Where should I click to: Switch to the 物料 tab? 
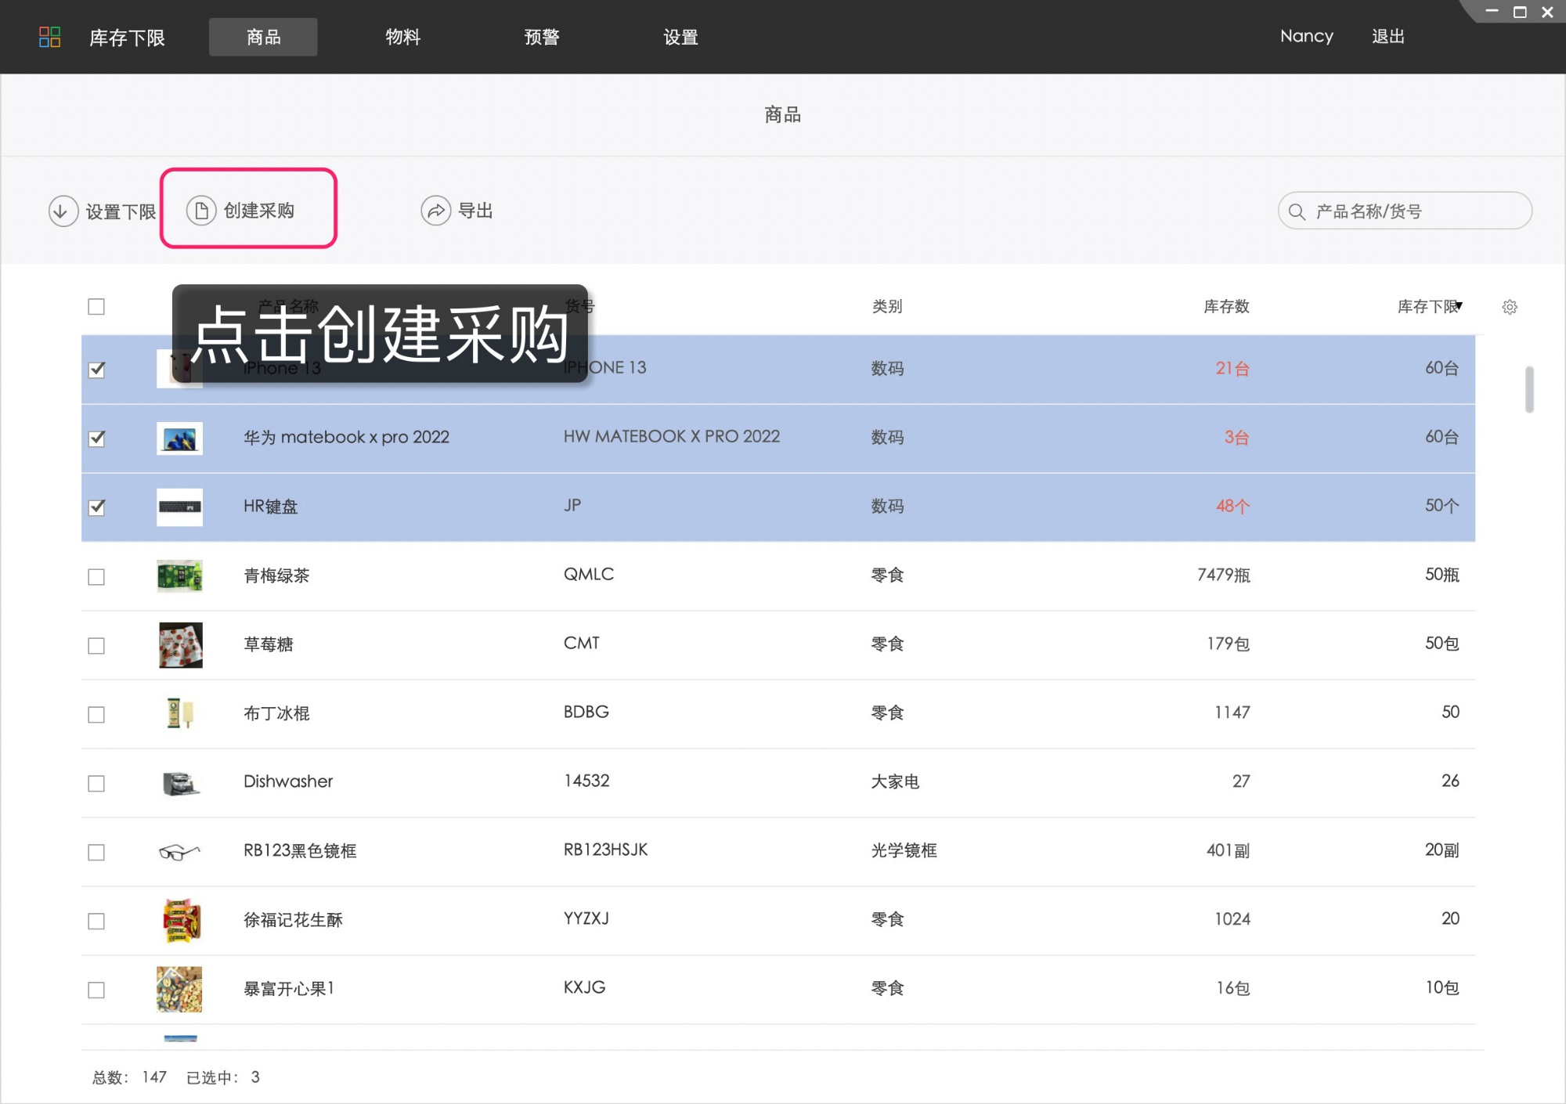click(402, 37)
